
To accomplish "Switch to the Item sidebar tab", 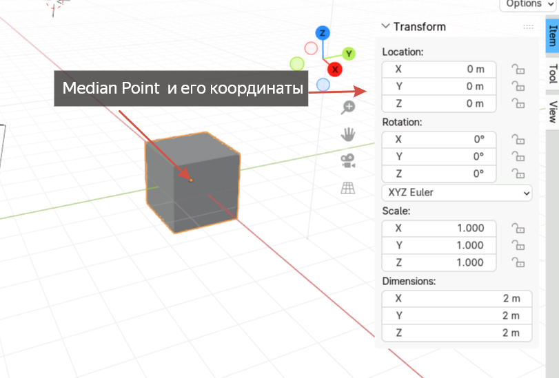I will pos(552,34).
